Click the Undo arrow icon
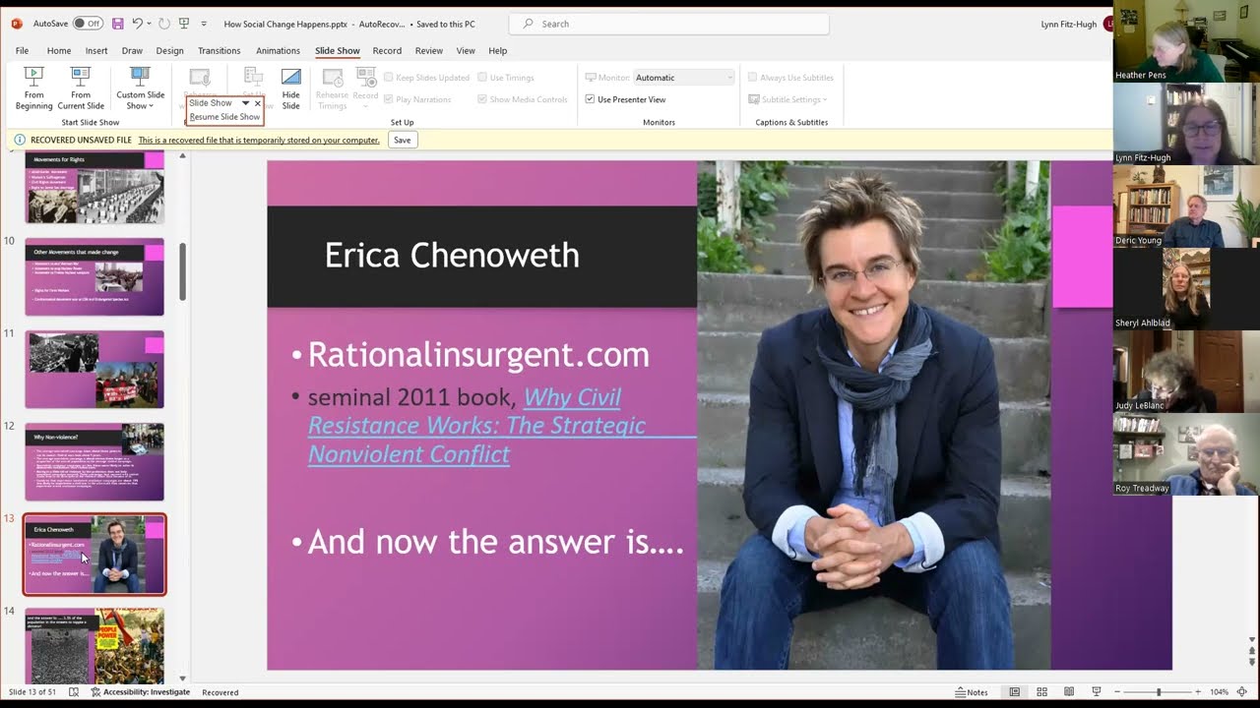The width and height of the screenshot is (1260, 708). (138, 24)
